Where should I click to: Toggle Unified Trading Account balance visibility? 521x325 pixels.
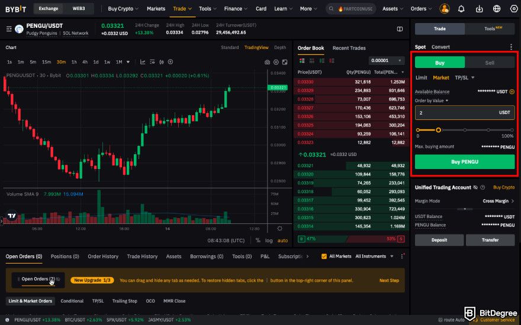[475, 187]
